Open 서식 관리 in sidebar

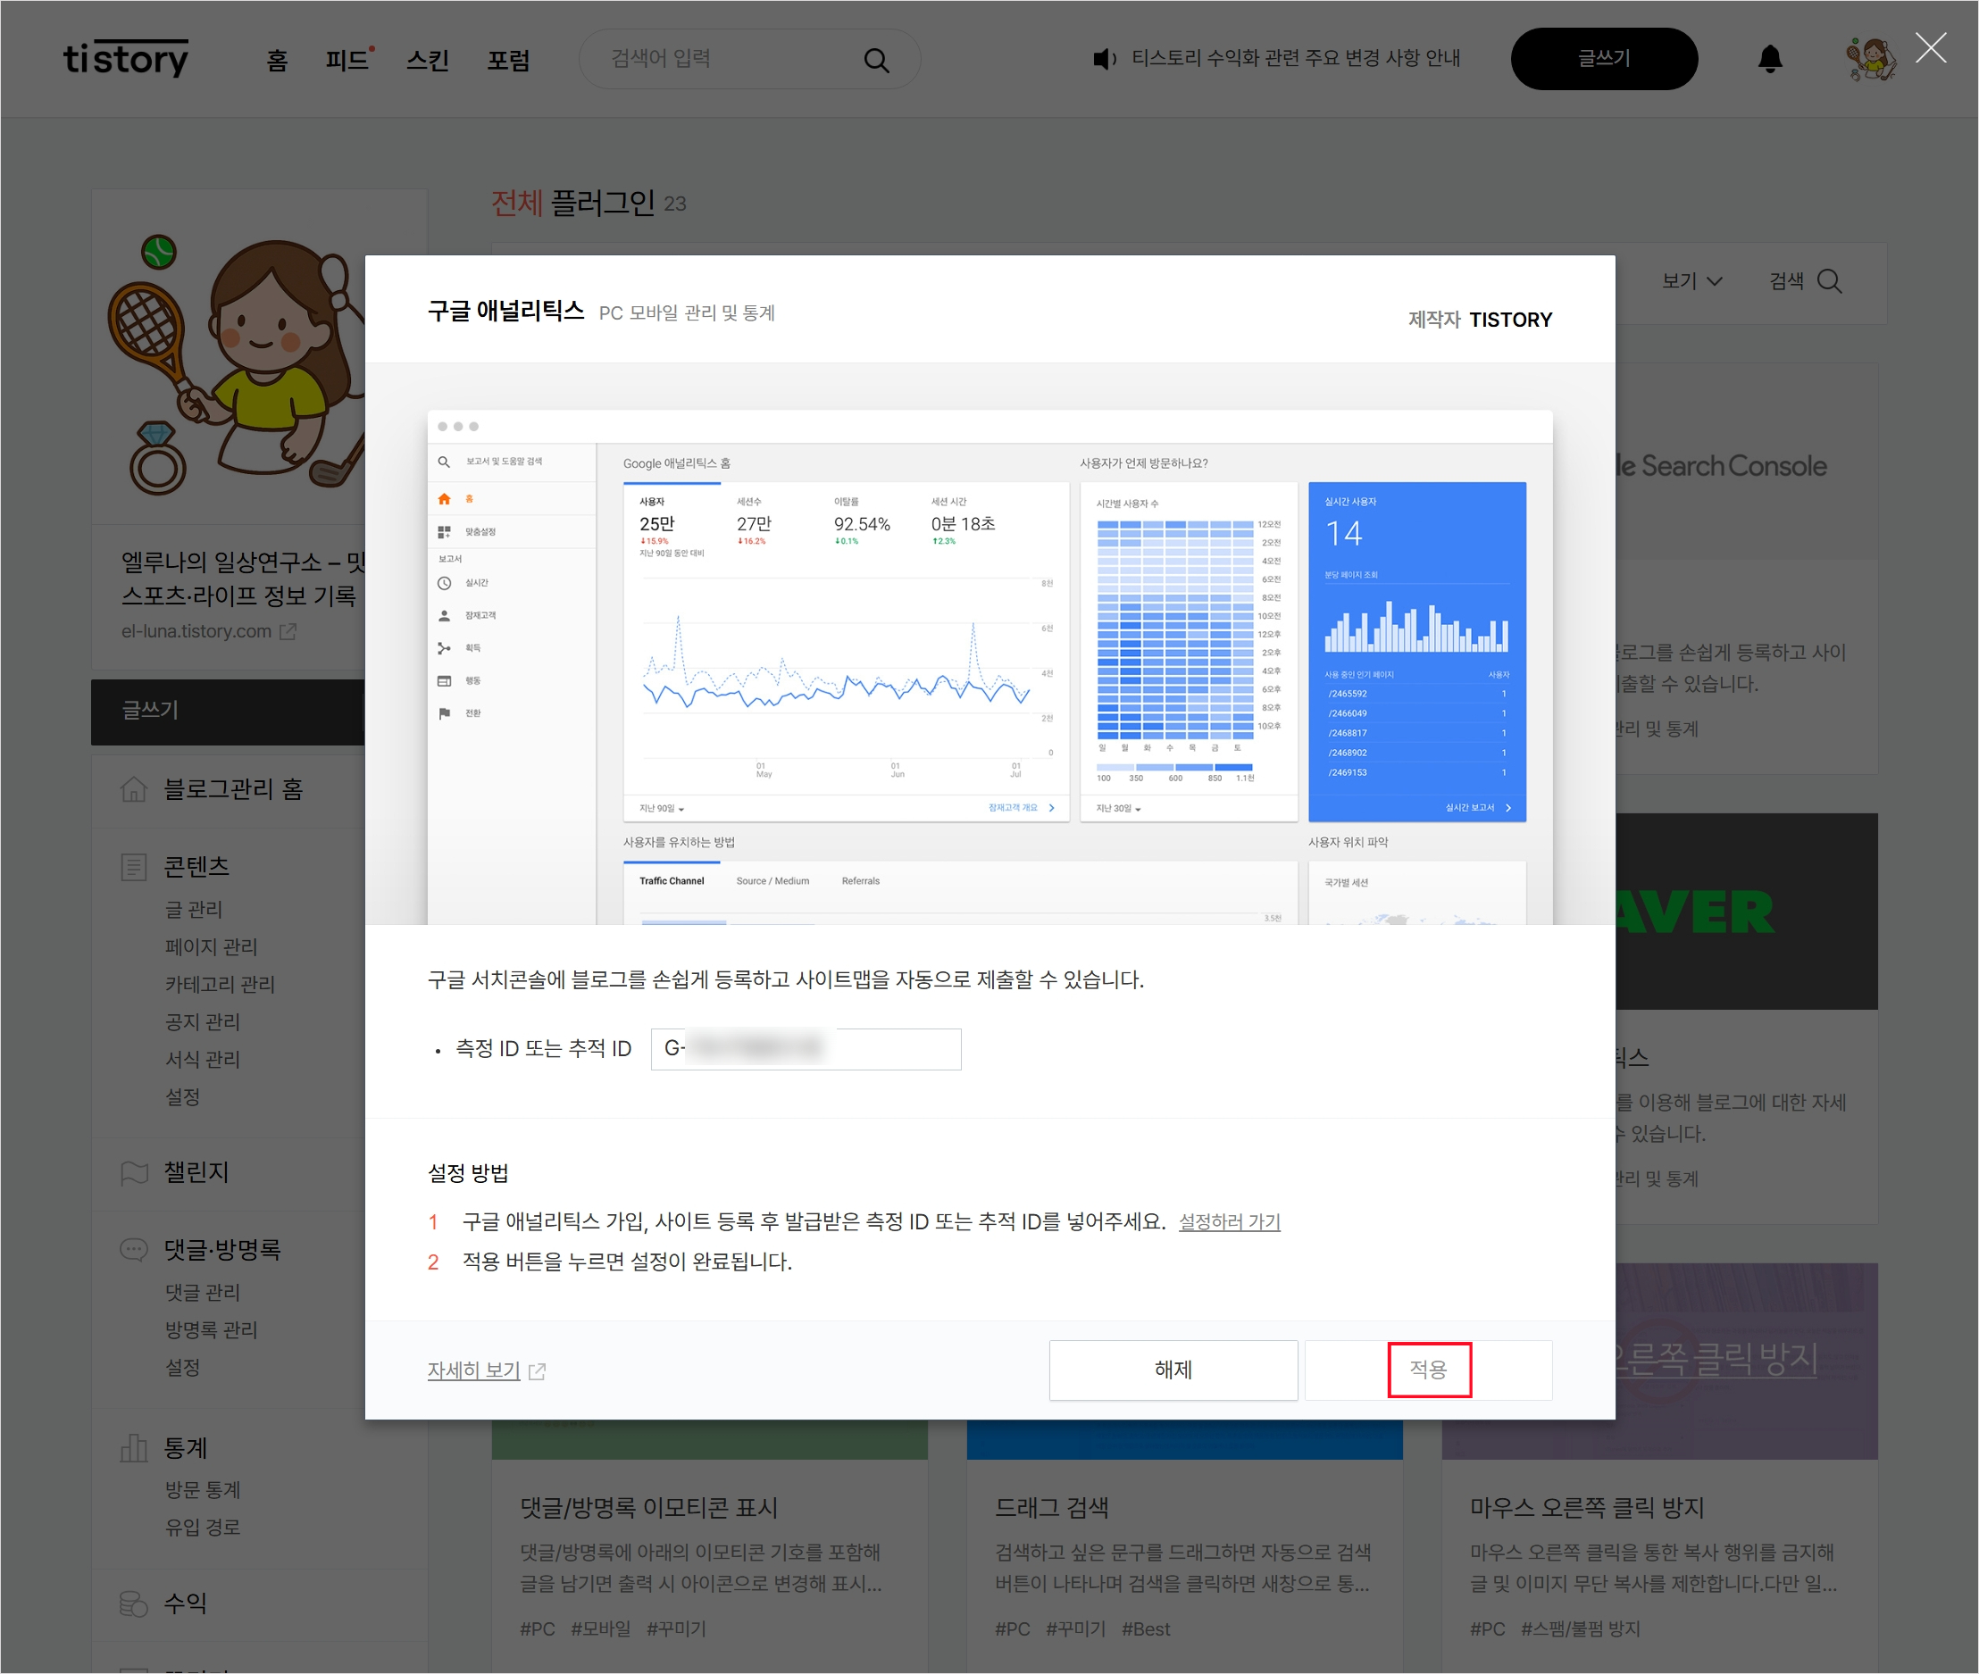[202, 1059]
